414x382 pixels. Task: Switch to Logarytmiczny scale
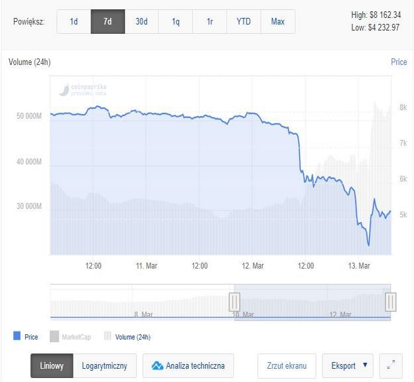(104, 365)
